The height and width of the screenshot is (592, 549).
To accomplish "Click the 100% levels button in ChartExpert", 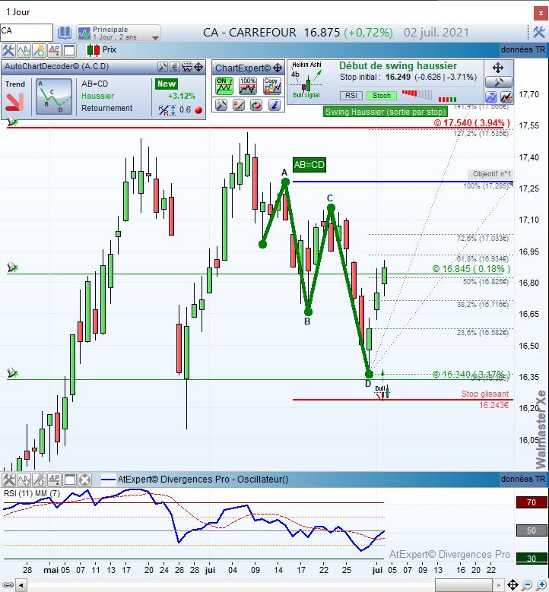I will point(248,86).
